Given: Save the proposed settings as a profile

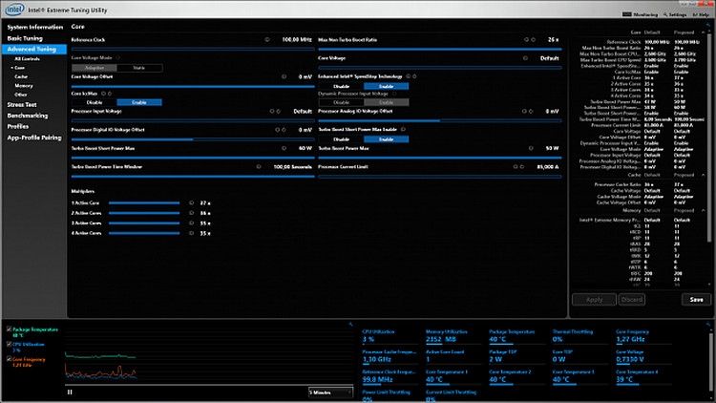Looking at the screenshot, I should (696, 300).
